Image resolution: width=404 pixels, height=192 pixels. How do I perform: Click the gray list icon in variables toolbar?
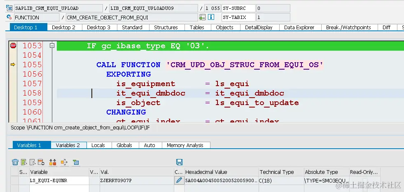33,162
